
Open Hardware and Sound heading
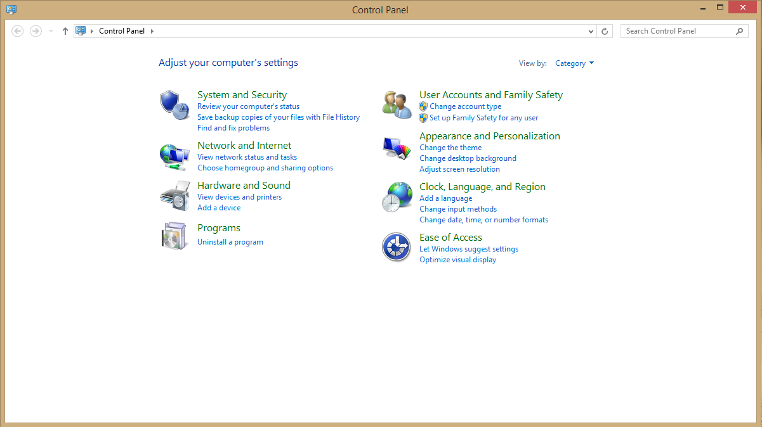[x=244, y=186]
